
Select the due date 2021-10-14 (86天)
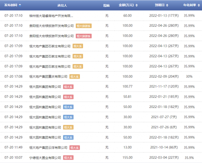164,147
